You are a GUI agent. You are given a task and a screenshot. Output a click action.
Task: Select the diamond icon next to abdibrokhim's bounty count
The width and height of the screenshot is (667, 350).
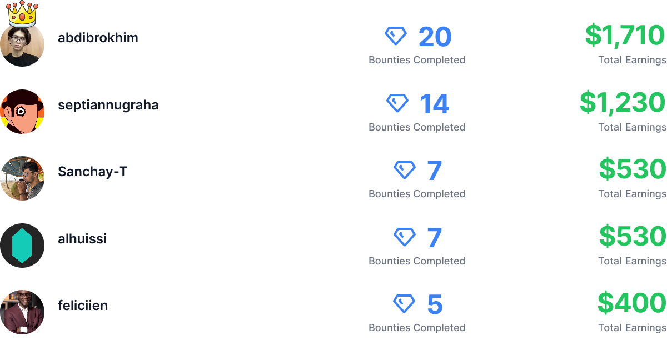tap(397, 36)
